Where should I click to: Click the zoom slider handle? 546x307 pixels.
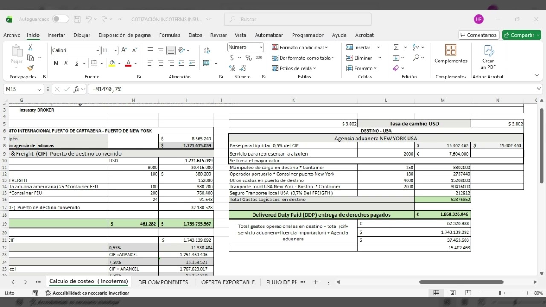tap(500, 293)
